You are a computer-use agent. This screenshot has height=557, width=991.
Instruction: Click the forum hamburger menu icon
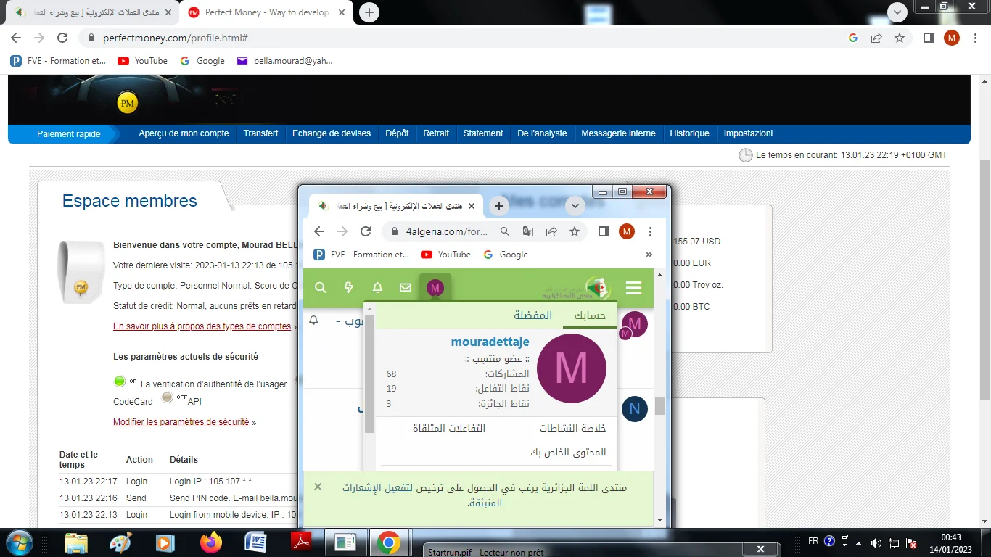[x=633, y=288]
